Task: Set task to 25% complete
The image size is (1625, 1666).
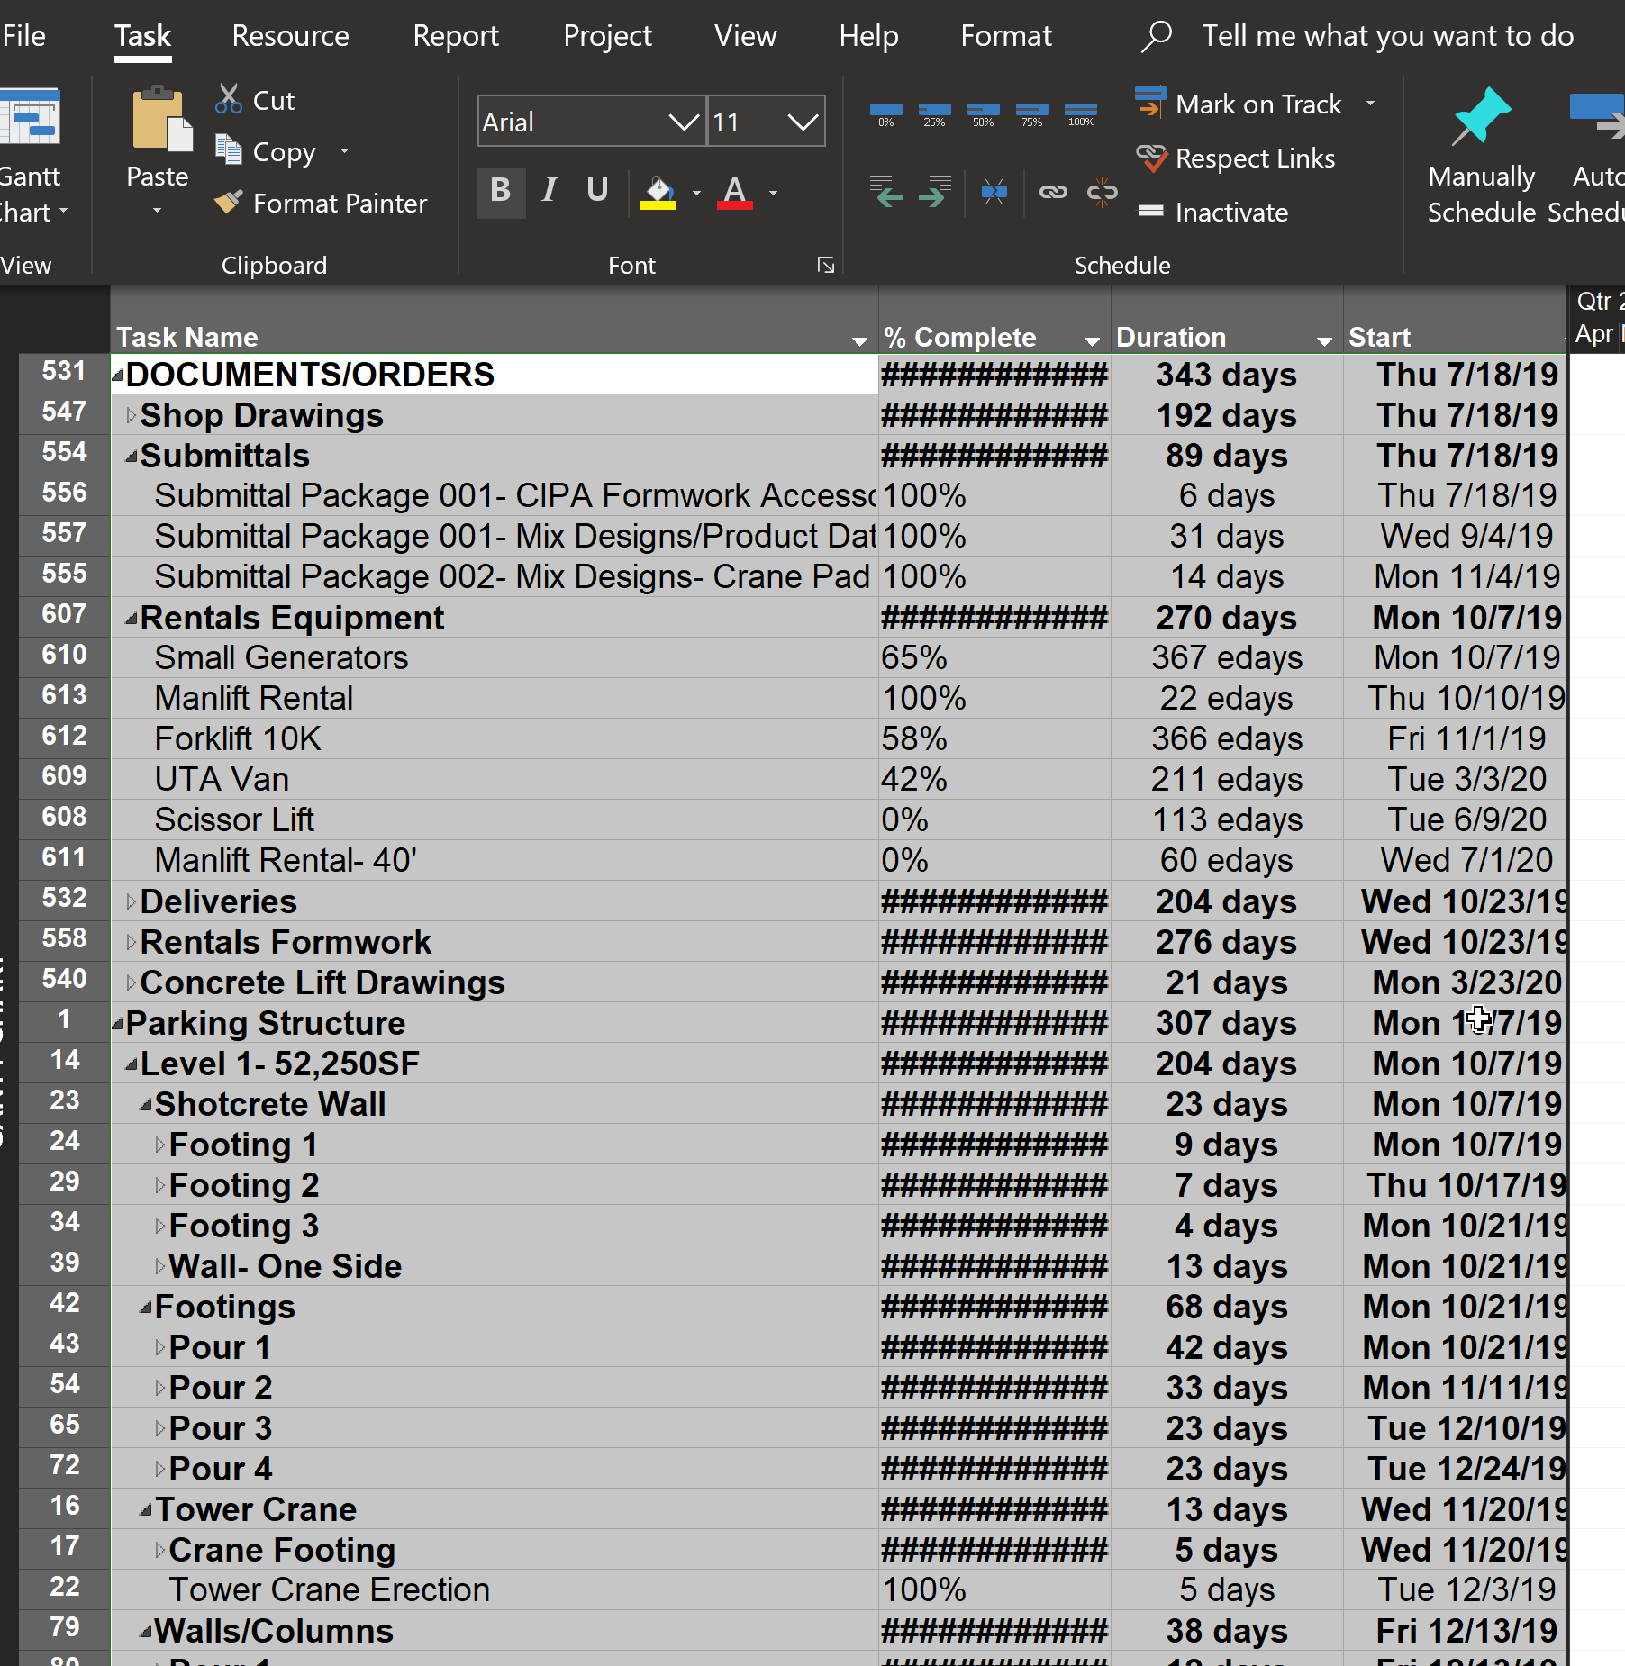Action: pyautogui.click(x=935, y=114)
